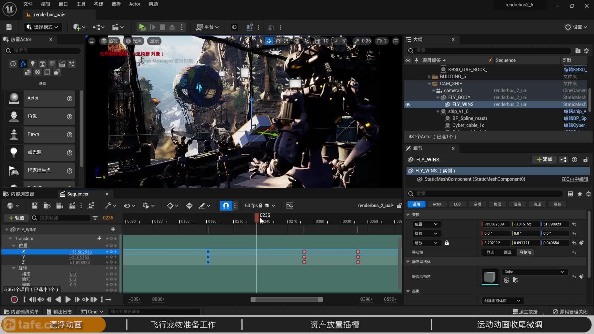Switch to the 内容浏览器 tab
Image resolution: width=594 pixels, height=334 pixels.
[19, 194]
